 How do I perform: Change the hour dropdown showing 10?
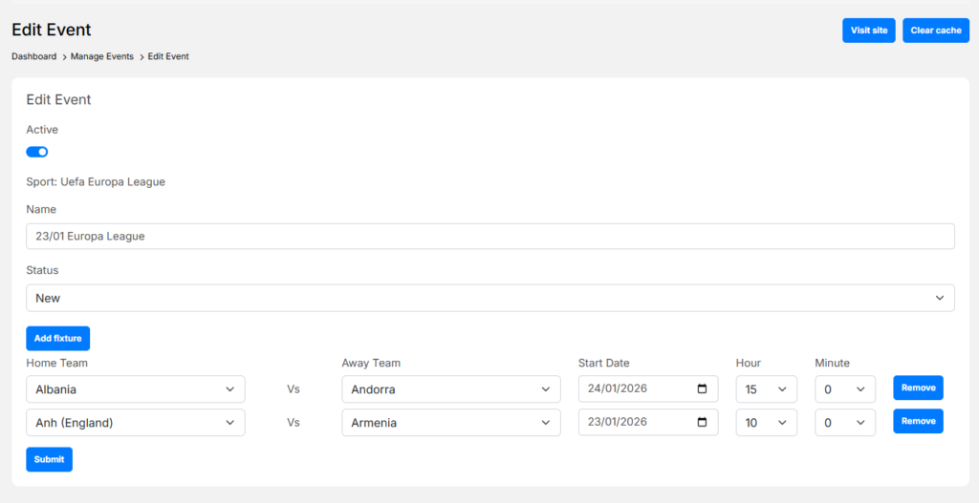[x=766, y=423]
